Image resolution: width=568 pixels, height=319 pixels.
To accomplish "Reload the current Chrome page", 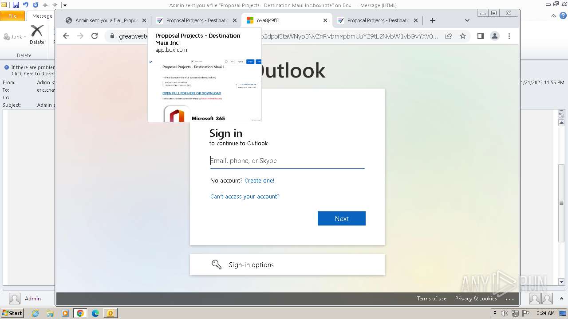I will [x=95, y=36].
